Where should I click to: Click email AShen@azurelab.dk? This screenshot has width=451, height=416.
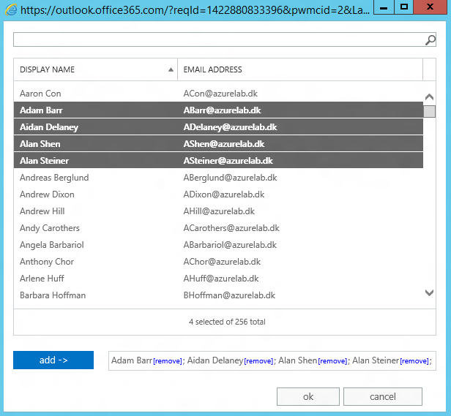pos(224,144)
